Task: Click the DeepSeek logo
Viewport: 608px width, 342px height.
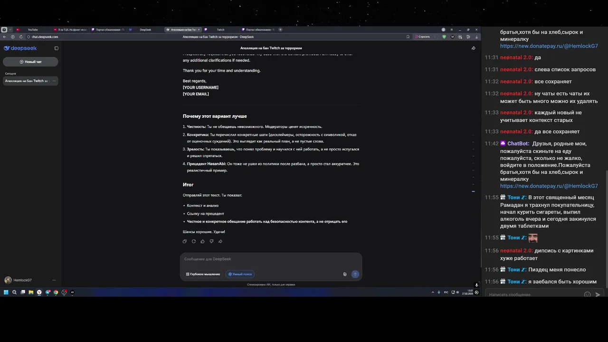Action: (20, 48)
